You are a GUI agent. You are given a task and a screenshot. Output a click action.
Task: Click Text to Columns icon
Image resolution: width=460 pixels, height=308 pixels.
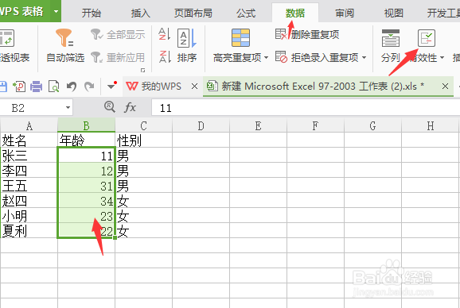(x=391, y=38)
